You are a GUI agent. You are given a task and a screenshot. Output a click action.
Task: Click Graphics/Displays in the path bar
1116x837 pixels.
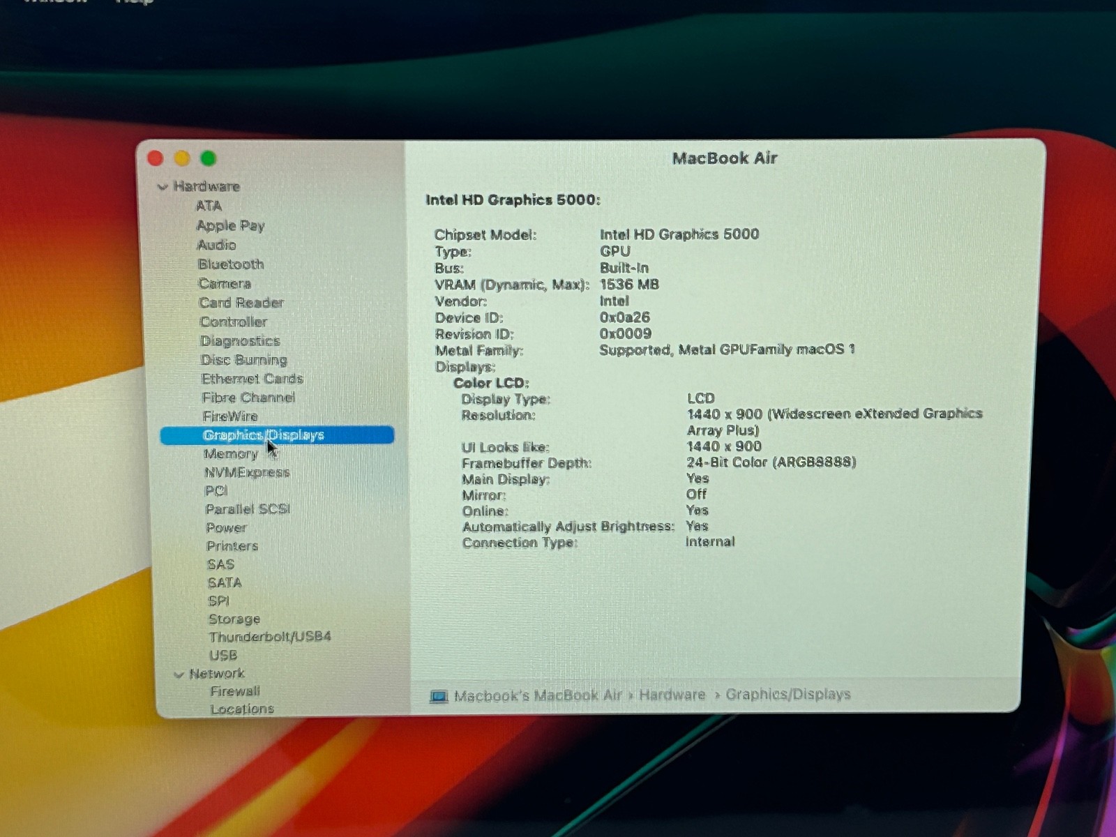pyautogui.click(x=788, y=694)
